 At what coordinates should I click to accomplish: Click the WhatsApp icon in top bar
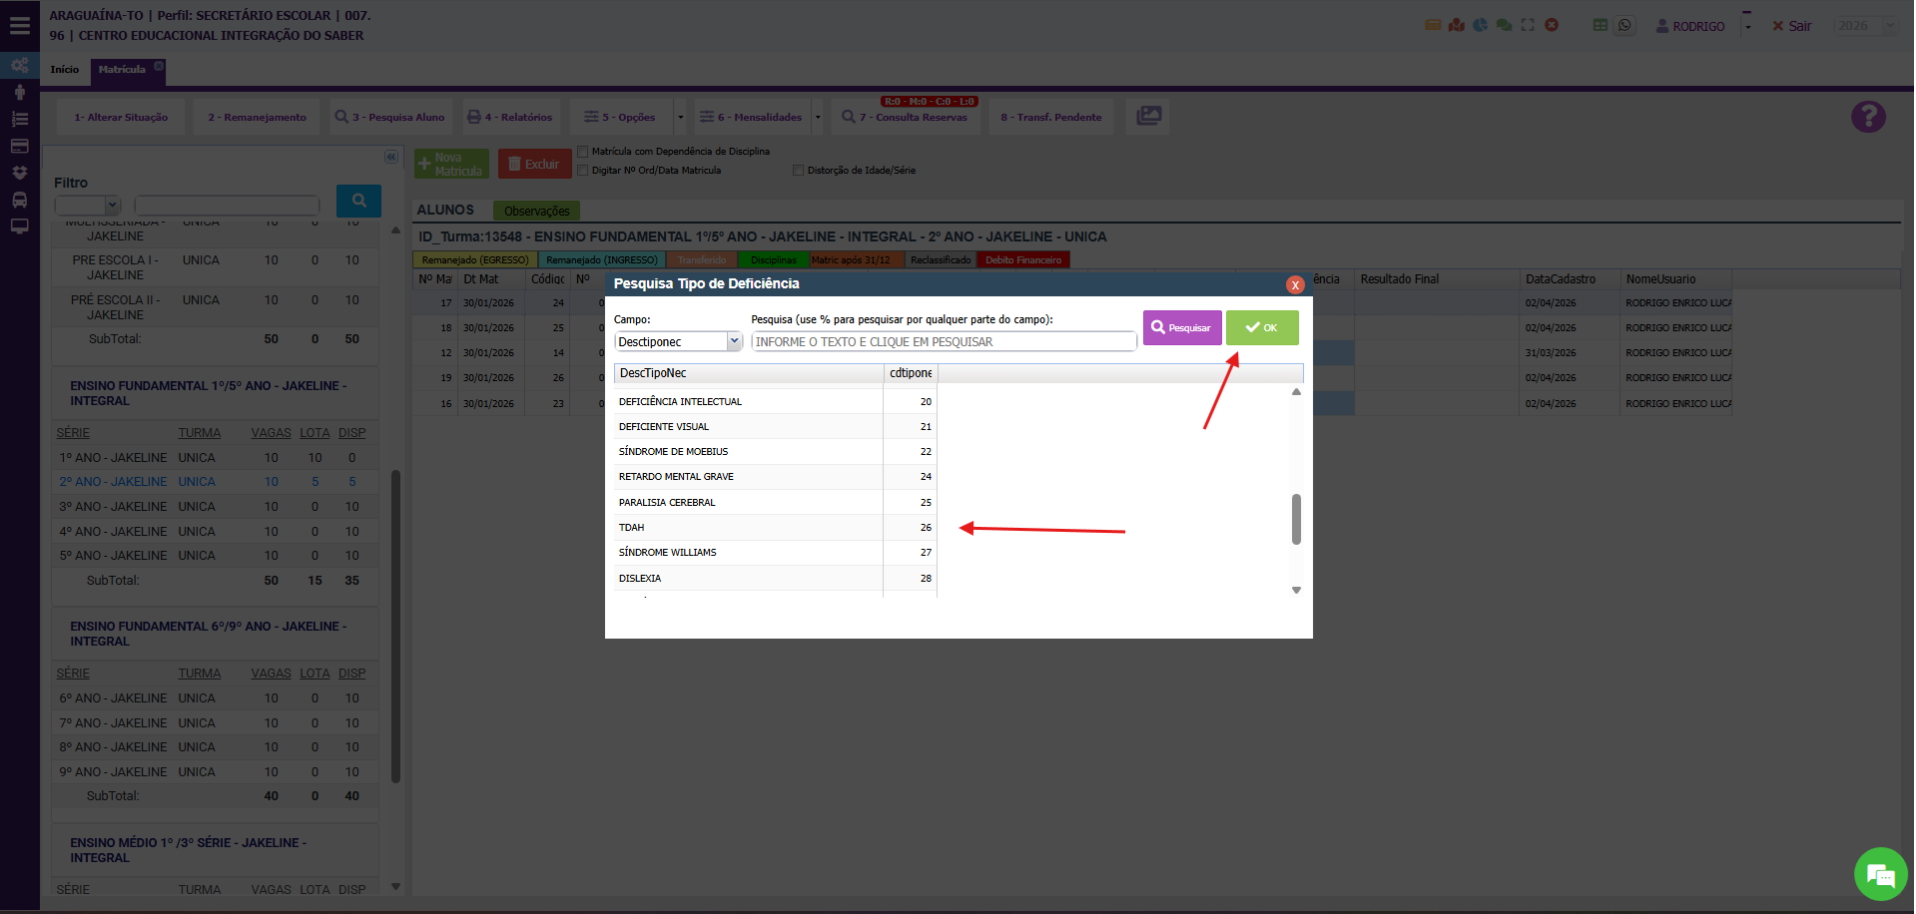click(x=1624, y=26)
